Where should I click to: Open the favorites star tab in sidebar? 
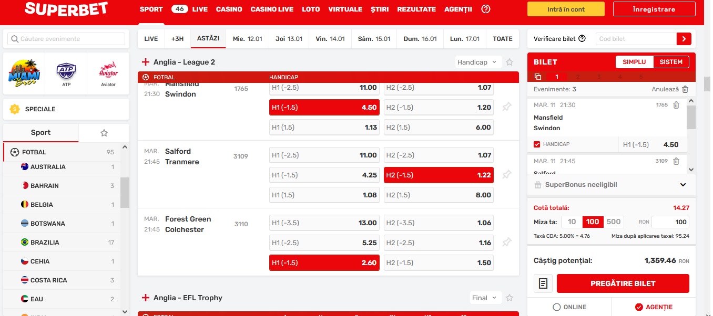click(x=104, y=133)
